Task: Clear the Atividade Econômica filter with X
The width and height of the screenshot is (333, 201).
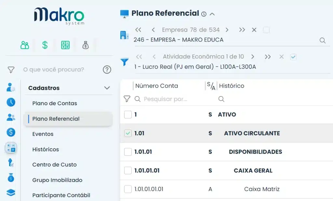Action: point(281,57)
